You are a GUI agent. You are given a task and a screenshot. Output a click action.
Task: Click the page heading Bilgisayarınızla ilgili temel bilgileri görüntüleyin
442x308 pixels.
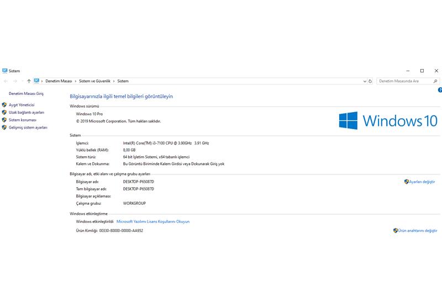(121, 96)
